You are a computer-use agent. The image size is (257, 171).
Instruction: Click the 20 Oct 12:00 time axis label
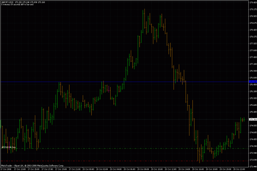click(x=171, y=169)
